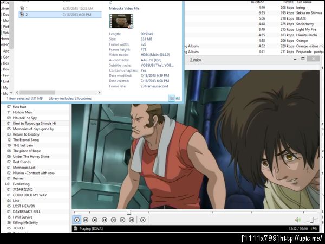
Task: Select track 'Hiyoku -Contract with you-'
Action: [35, 173]
